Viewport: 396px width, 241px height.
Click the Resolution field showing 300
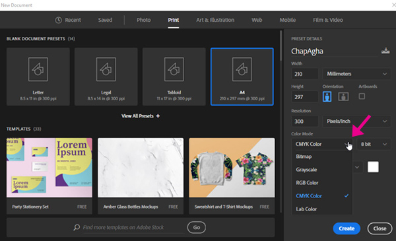click(x=305, y=121)
